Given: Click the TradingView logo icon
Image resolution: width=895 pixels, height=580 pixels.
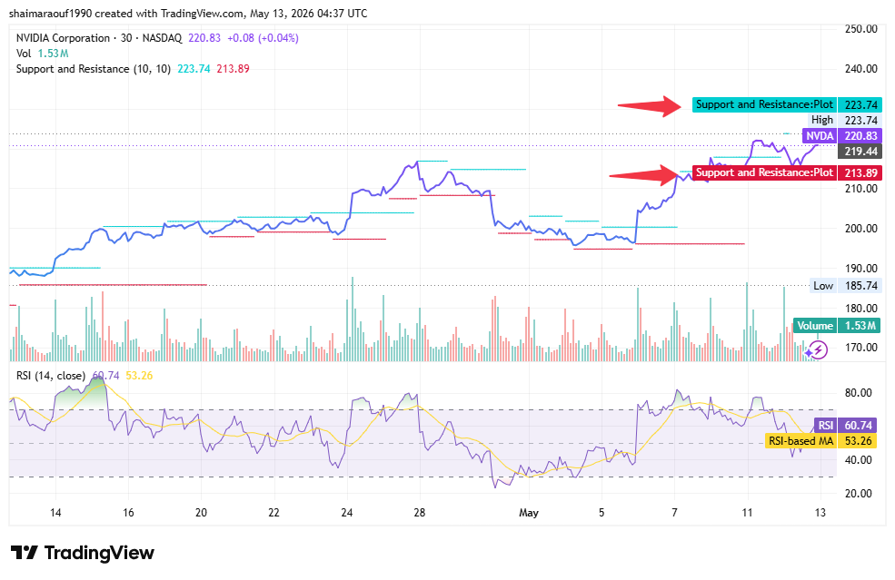Looking at the screenshot, I should pos(24,552).
